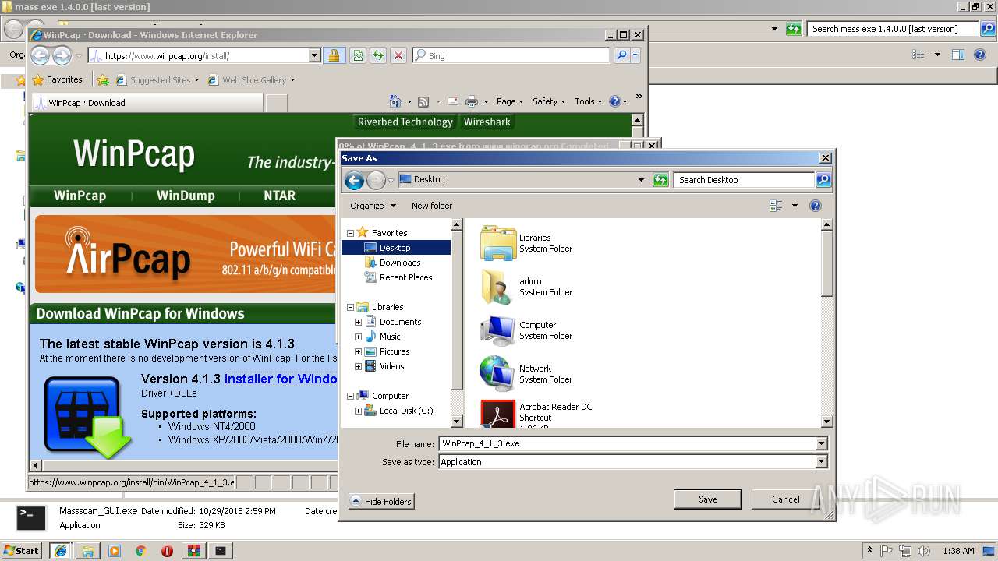
Task: Click the Start button
Action: (x=21, y=550)
